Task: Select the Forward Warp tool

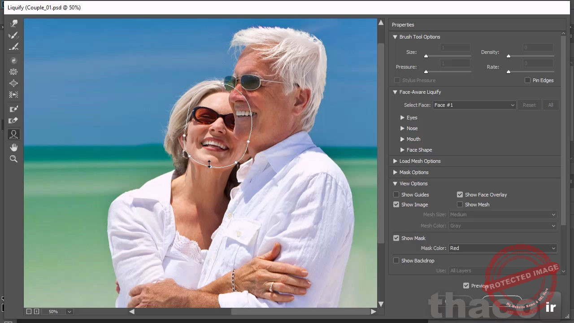Action: [x=13, y=24]
